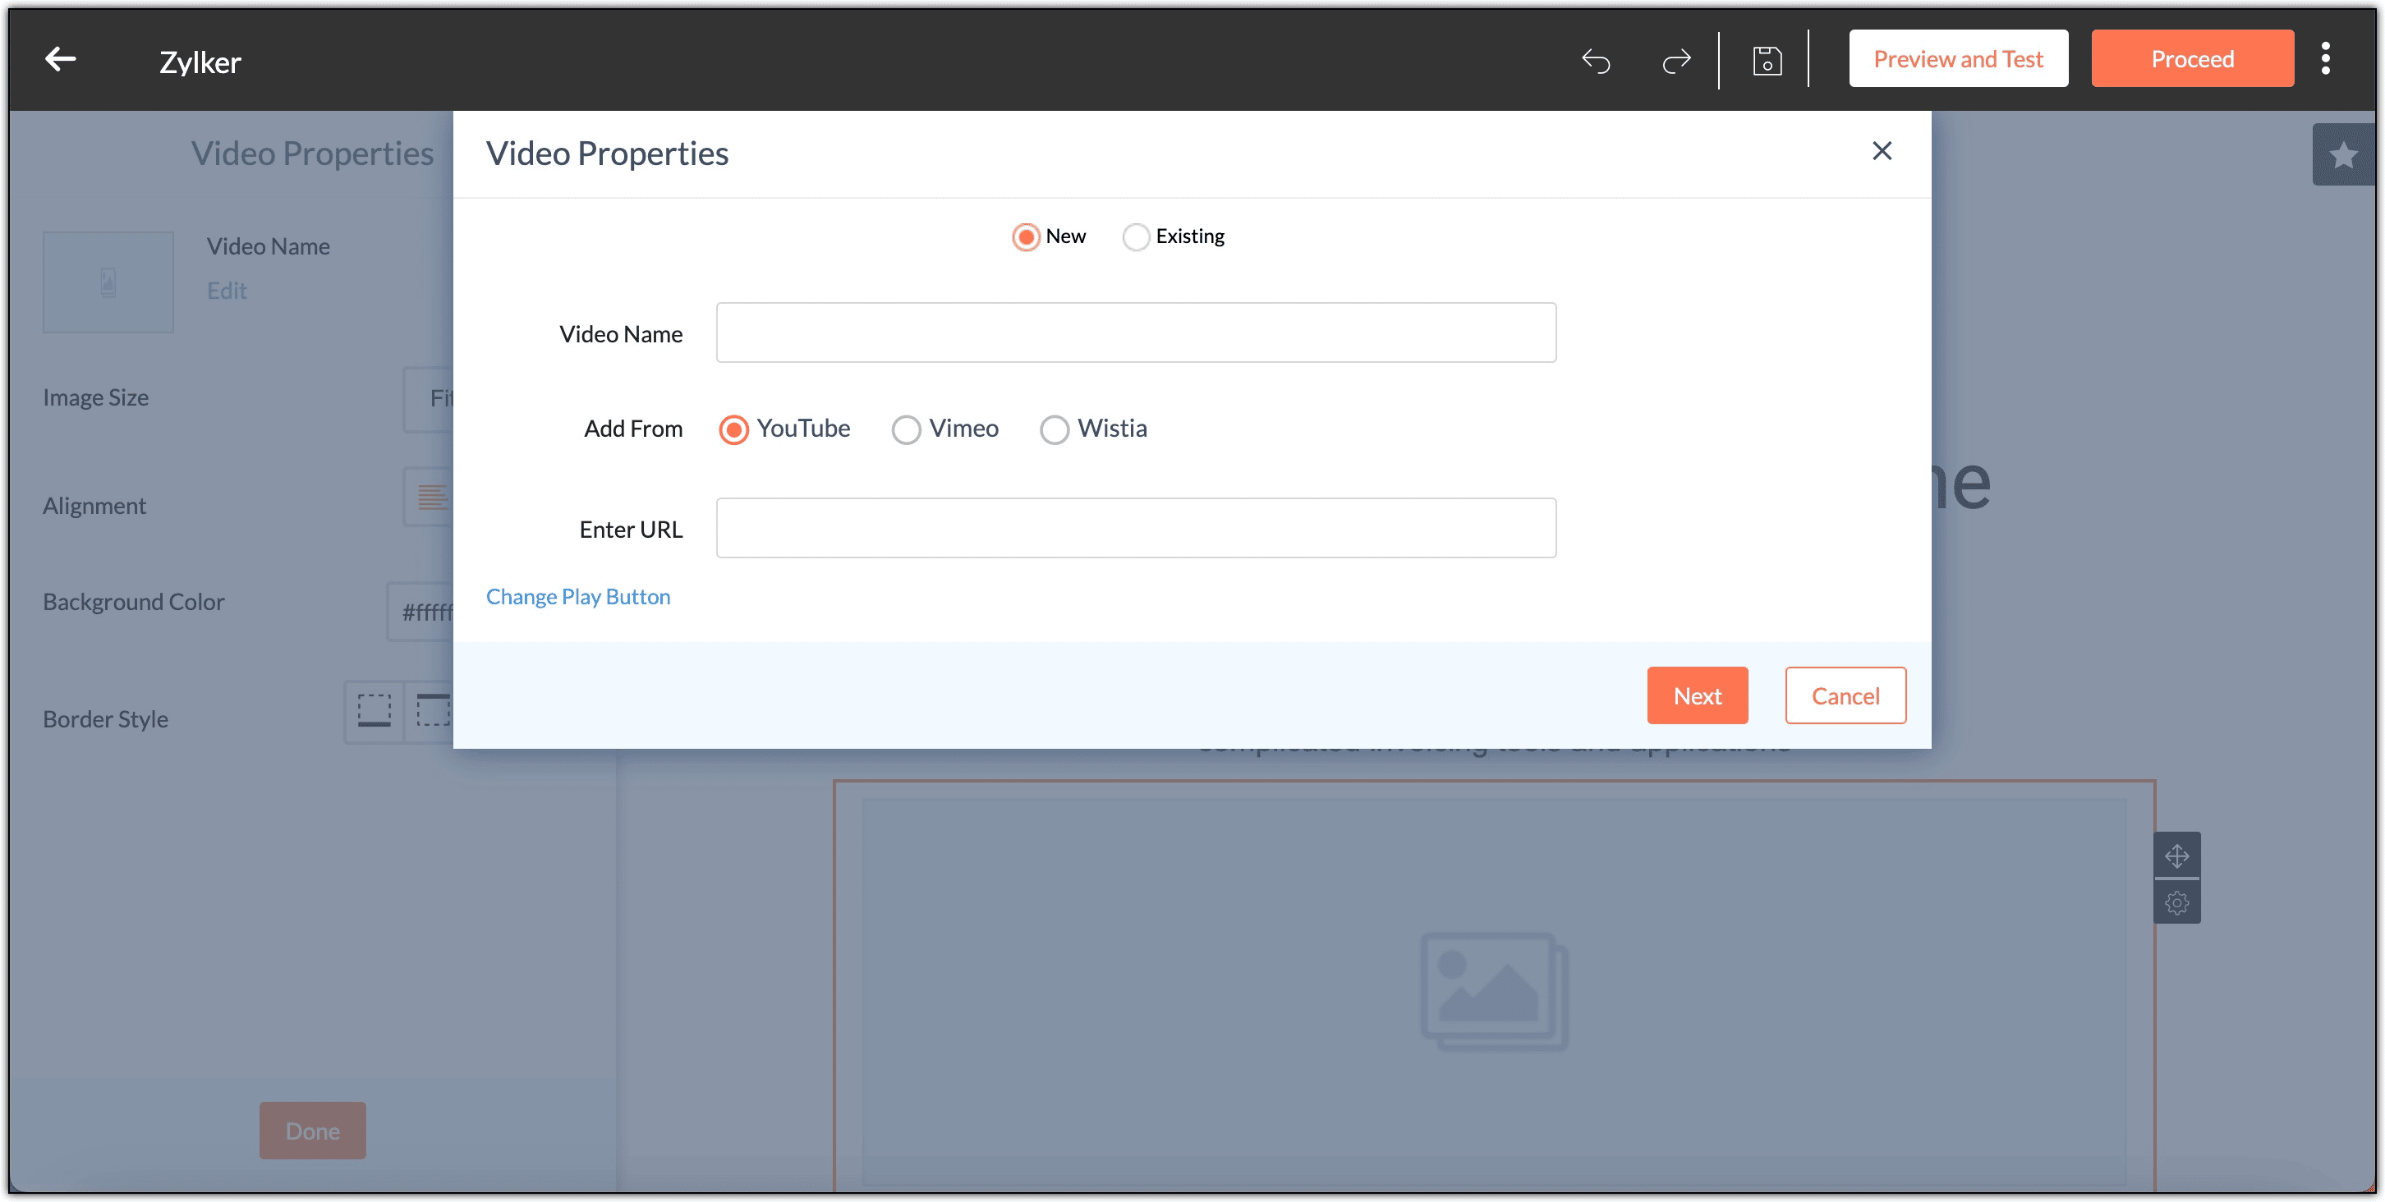The width and height of the screenshot is (2385, 1202).
Task: Select the Existing radio option
Action: (x=1136, y=237)
